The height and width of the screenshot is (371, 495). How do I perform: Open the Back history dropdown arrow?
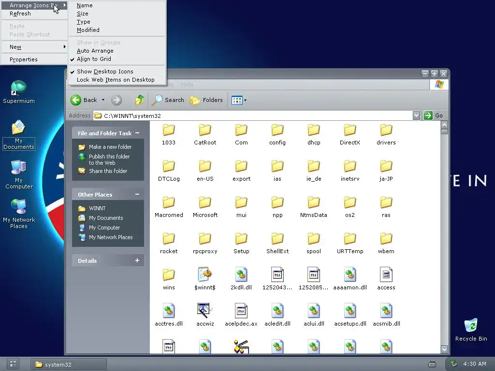[x=103, y=100]
